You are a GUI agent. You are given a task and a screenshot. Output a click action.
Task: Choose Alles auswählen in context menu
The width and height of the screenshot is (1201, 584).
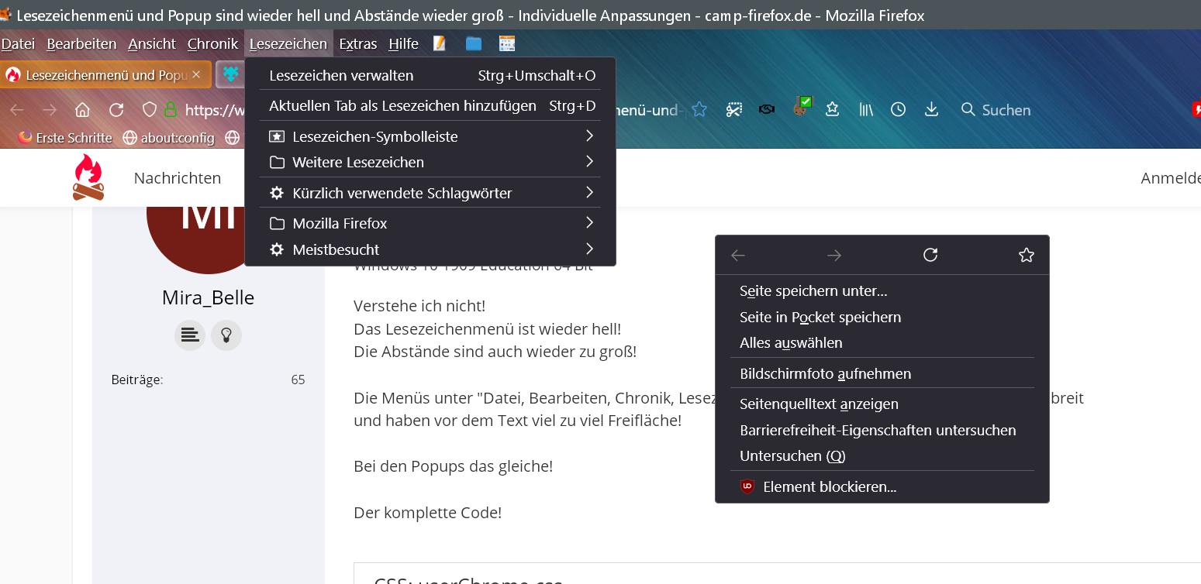point(882,342)
